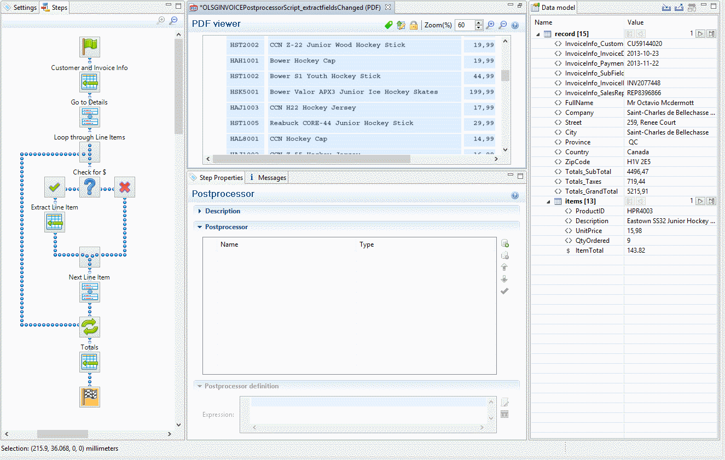Zoom in the PDF viewer with magnifier plus
The width and height of the screenshot is (725, 460).
490,25
